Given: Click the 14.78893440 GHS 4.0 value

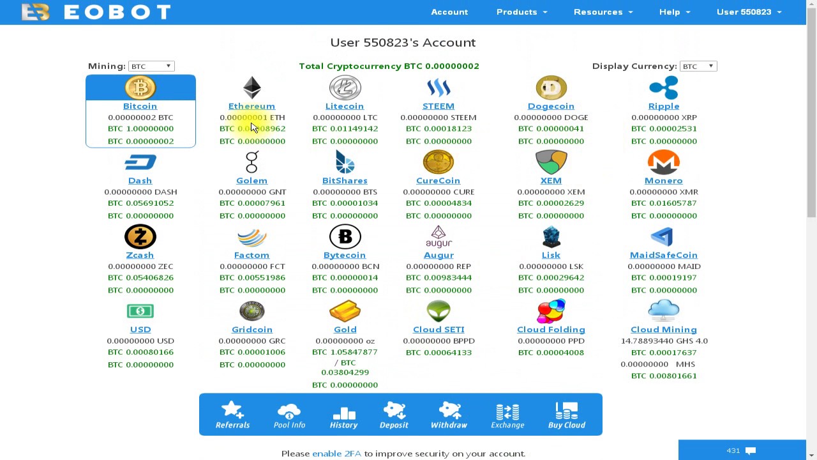Looking at the screenshot, I should pos(664,341).
